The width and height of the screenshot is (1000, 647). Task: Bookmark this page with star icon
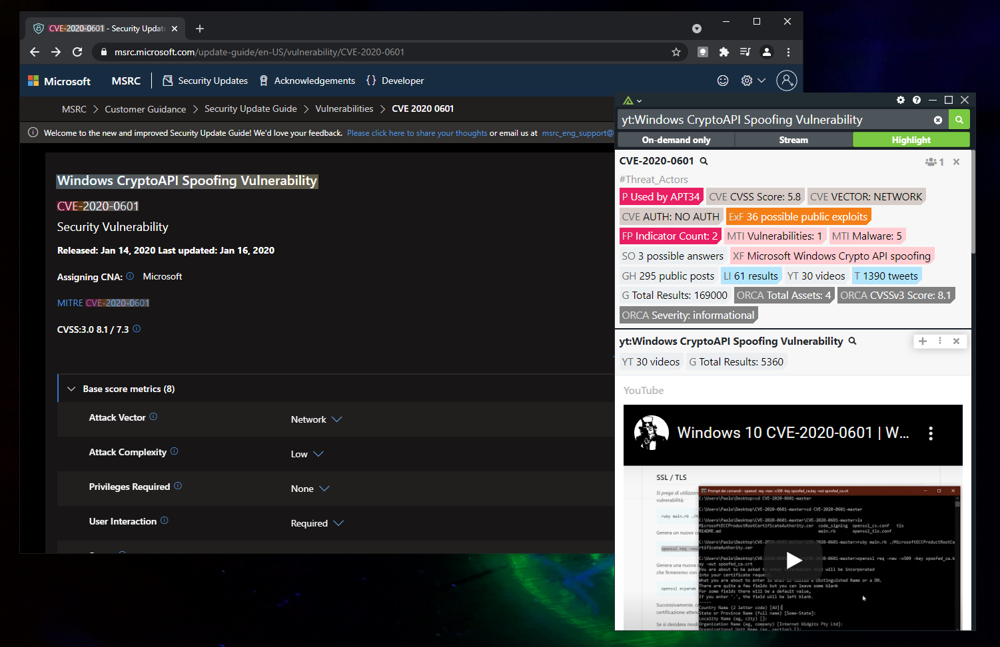pos(676,52)
